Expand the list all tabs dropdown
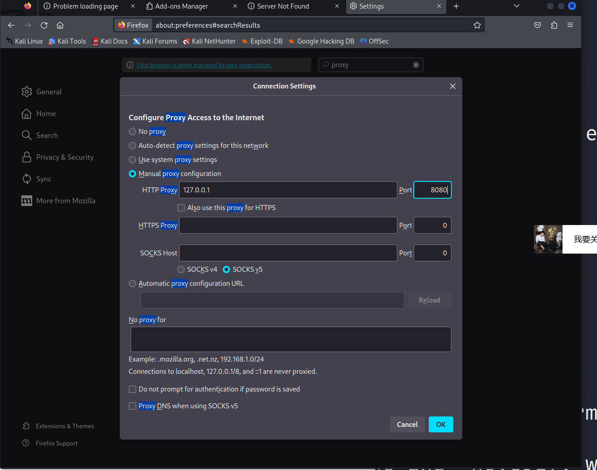The image size is (597, 470). [x=516, y=6]
